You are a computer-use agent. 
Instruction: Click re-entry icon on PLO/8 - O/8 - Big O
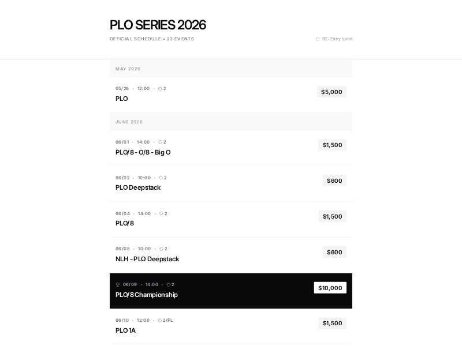point(160,142)
